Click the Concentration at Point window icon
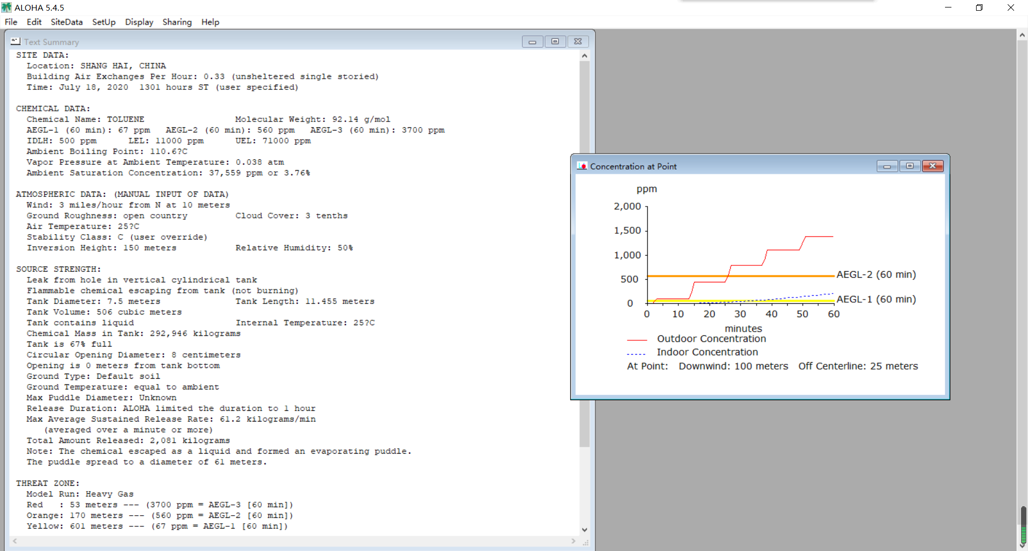The height and width of the screenshot is (551, 1028). [x=582, y=166]
